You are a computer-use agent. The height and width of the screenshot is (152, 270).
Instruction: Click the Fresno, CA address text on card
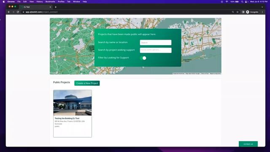click(70, 121)
